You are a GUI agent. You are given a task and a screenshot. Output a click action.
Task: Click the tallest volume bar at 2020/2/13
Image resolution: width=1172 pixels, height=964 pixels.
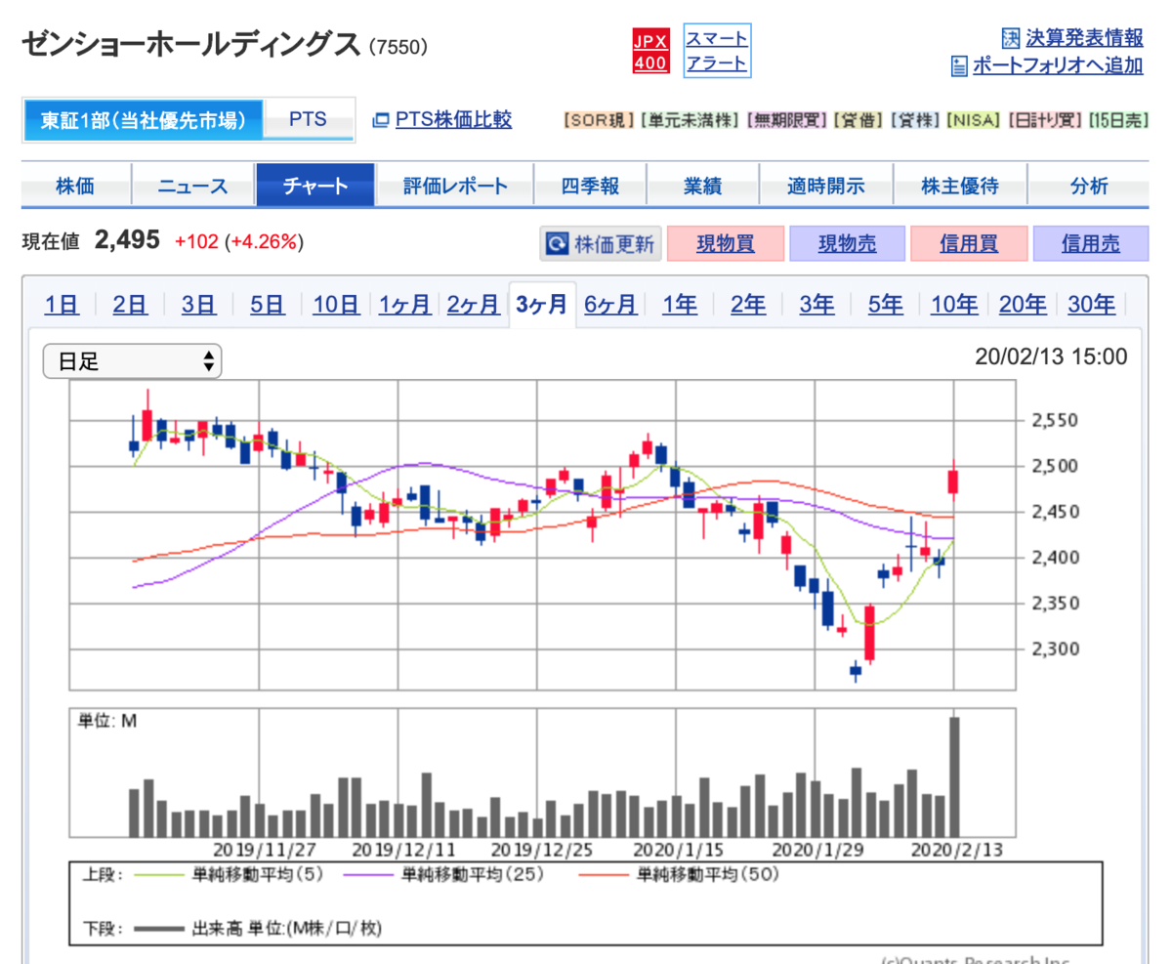(x=954, y=776)
